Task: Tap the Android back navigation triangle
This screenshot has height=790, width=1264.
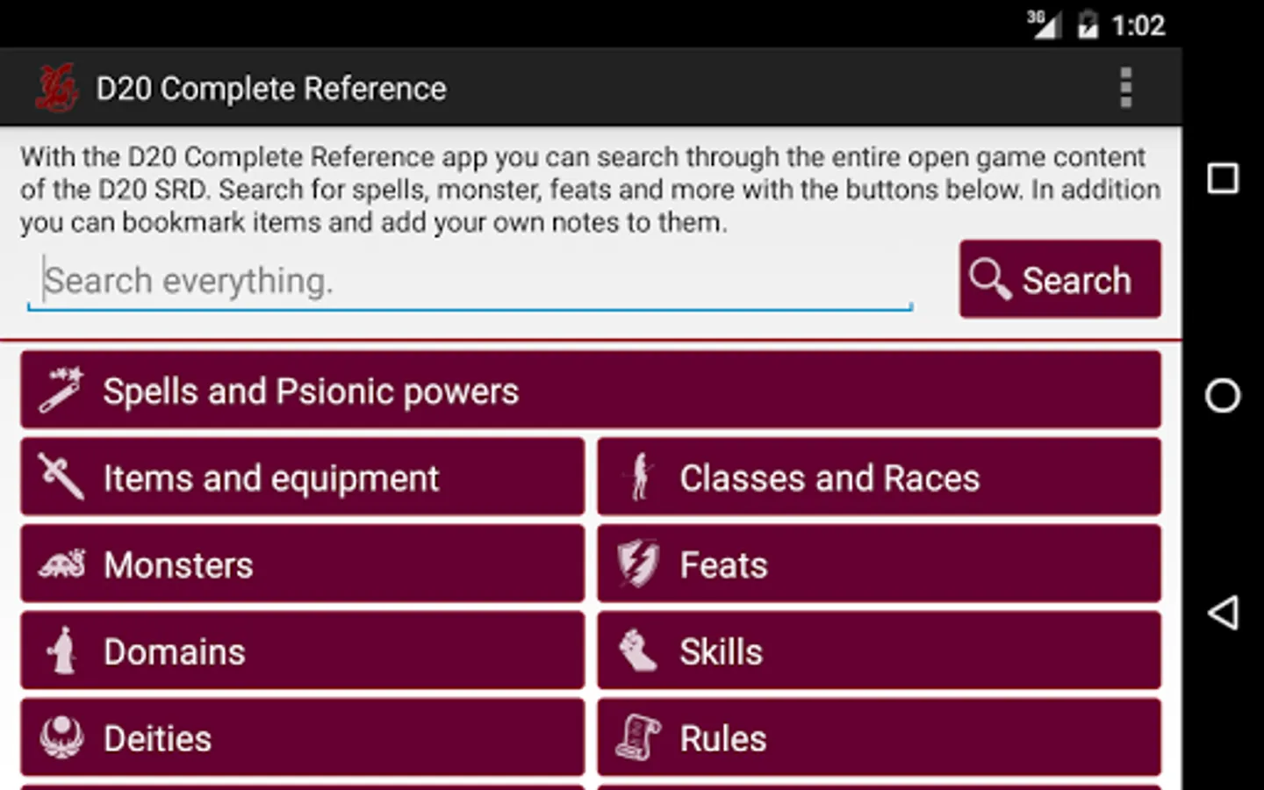Action: 1223,612
